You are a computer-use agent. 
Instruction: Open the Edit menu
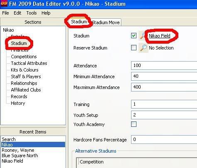pyautogui.click(x=17, y=13)
